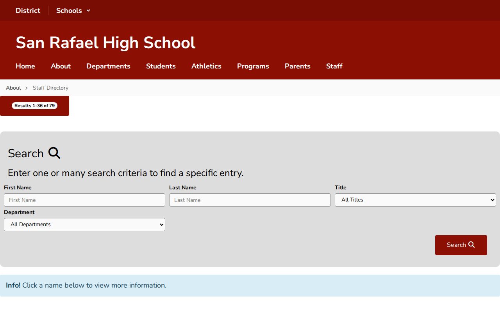Open the Departments menu

pos(108,66)
